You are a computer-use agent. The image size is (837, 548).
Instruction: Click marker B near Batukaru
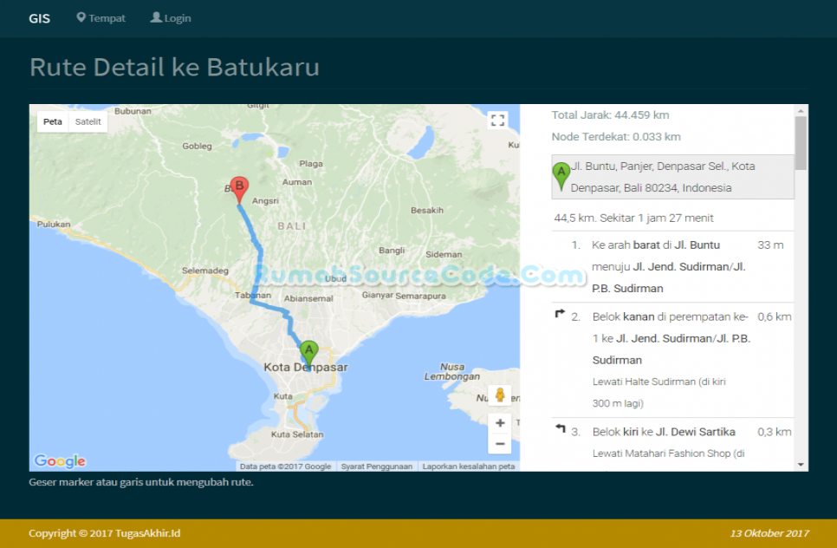[239, 186]
